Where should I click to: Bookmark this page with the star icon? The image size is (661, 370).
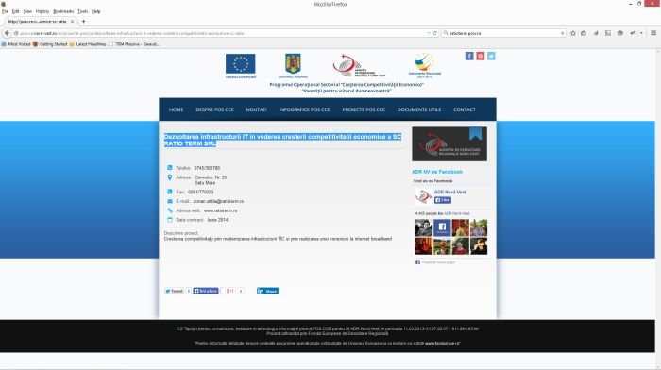point(573,33)
